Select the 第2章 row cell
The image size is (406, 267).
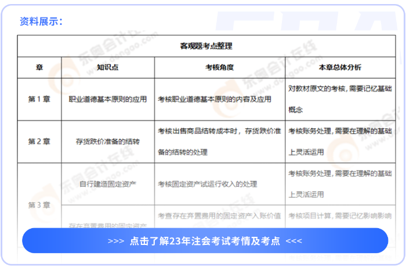[39, 141]
